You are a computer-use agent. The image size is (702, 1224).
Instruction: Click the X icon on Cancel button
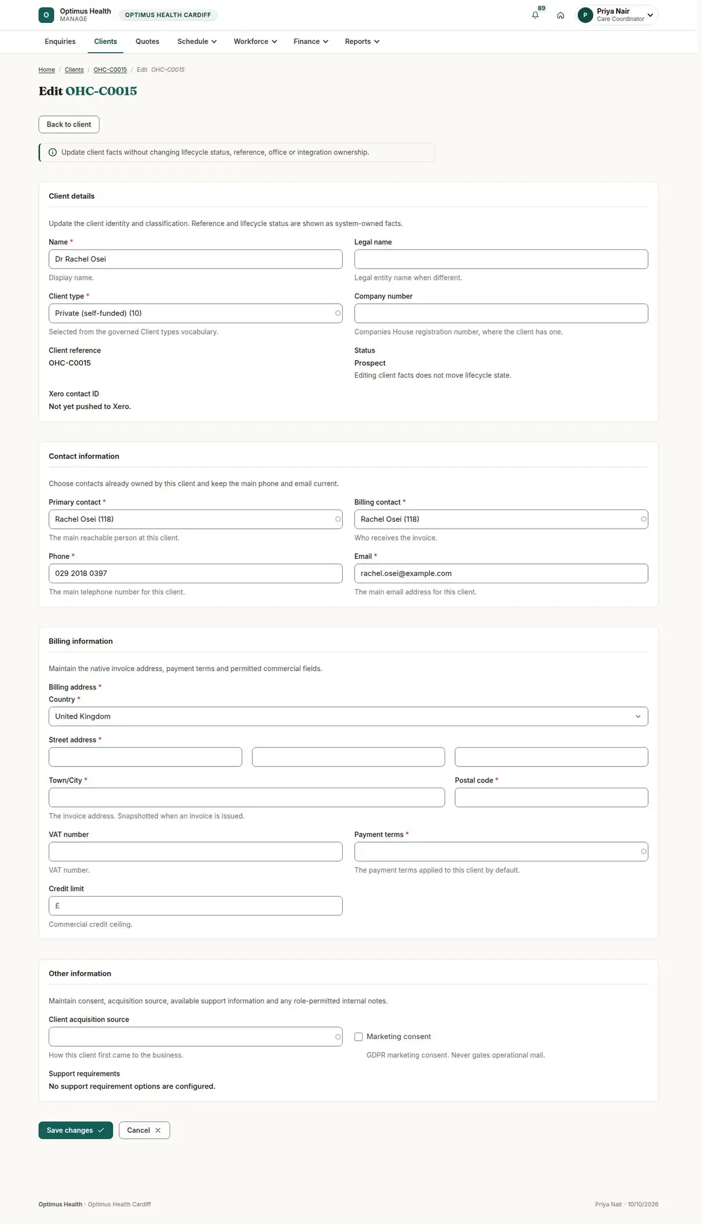click(x=158, y=1130)
